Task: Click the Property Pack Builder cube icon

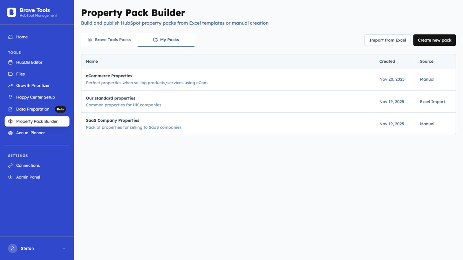Action: pyautogui.click(x=10, y=121)
